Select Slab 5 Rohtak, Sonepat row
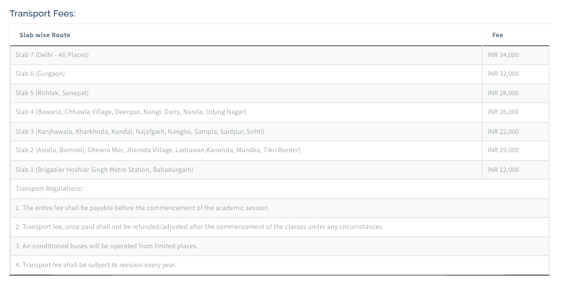Screen dimensions: 563x284 pos(52,93)
